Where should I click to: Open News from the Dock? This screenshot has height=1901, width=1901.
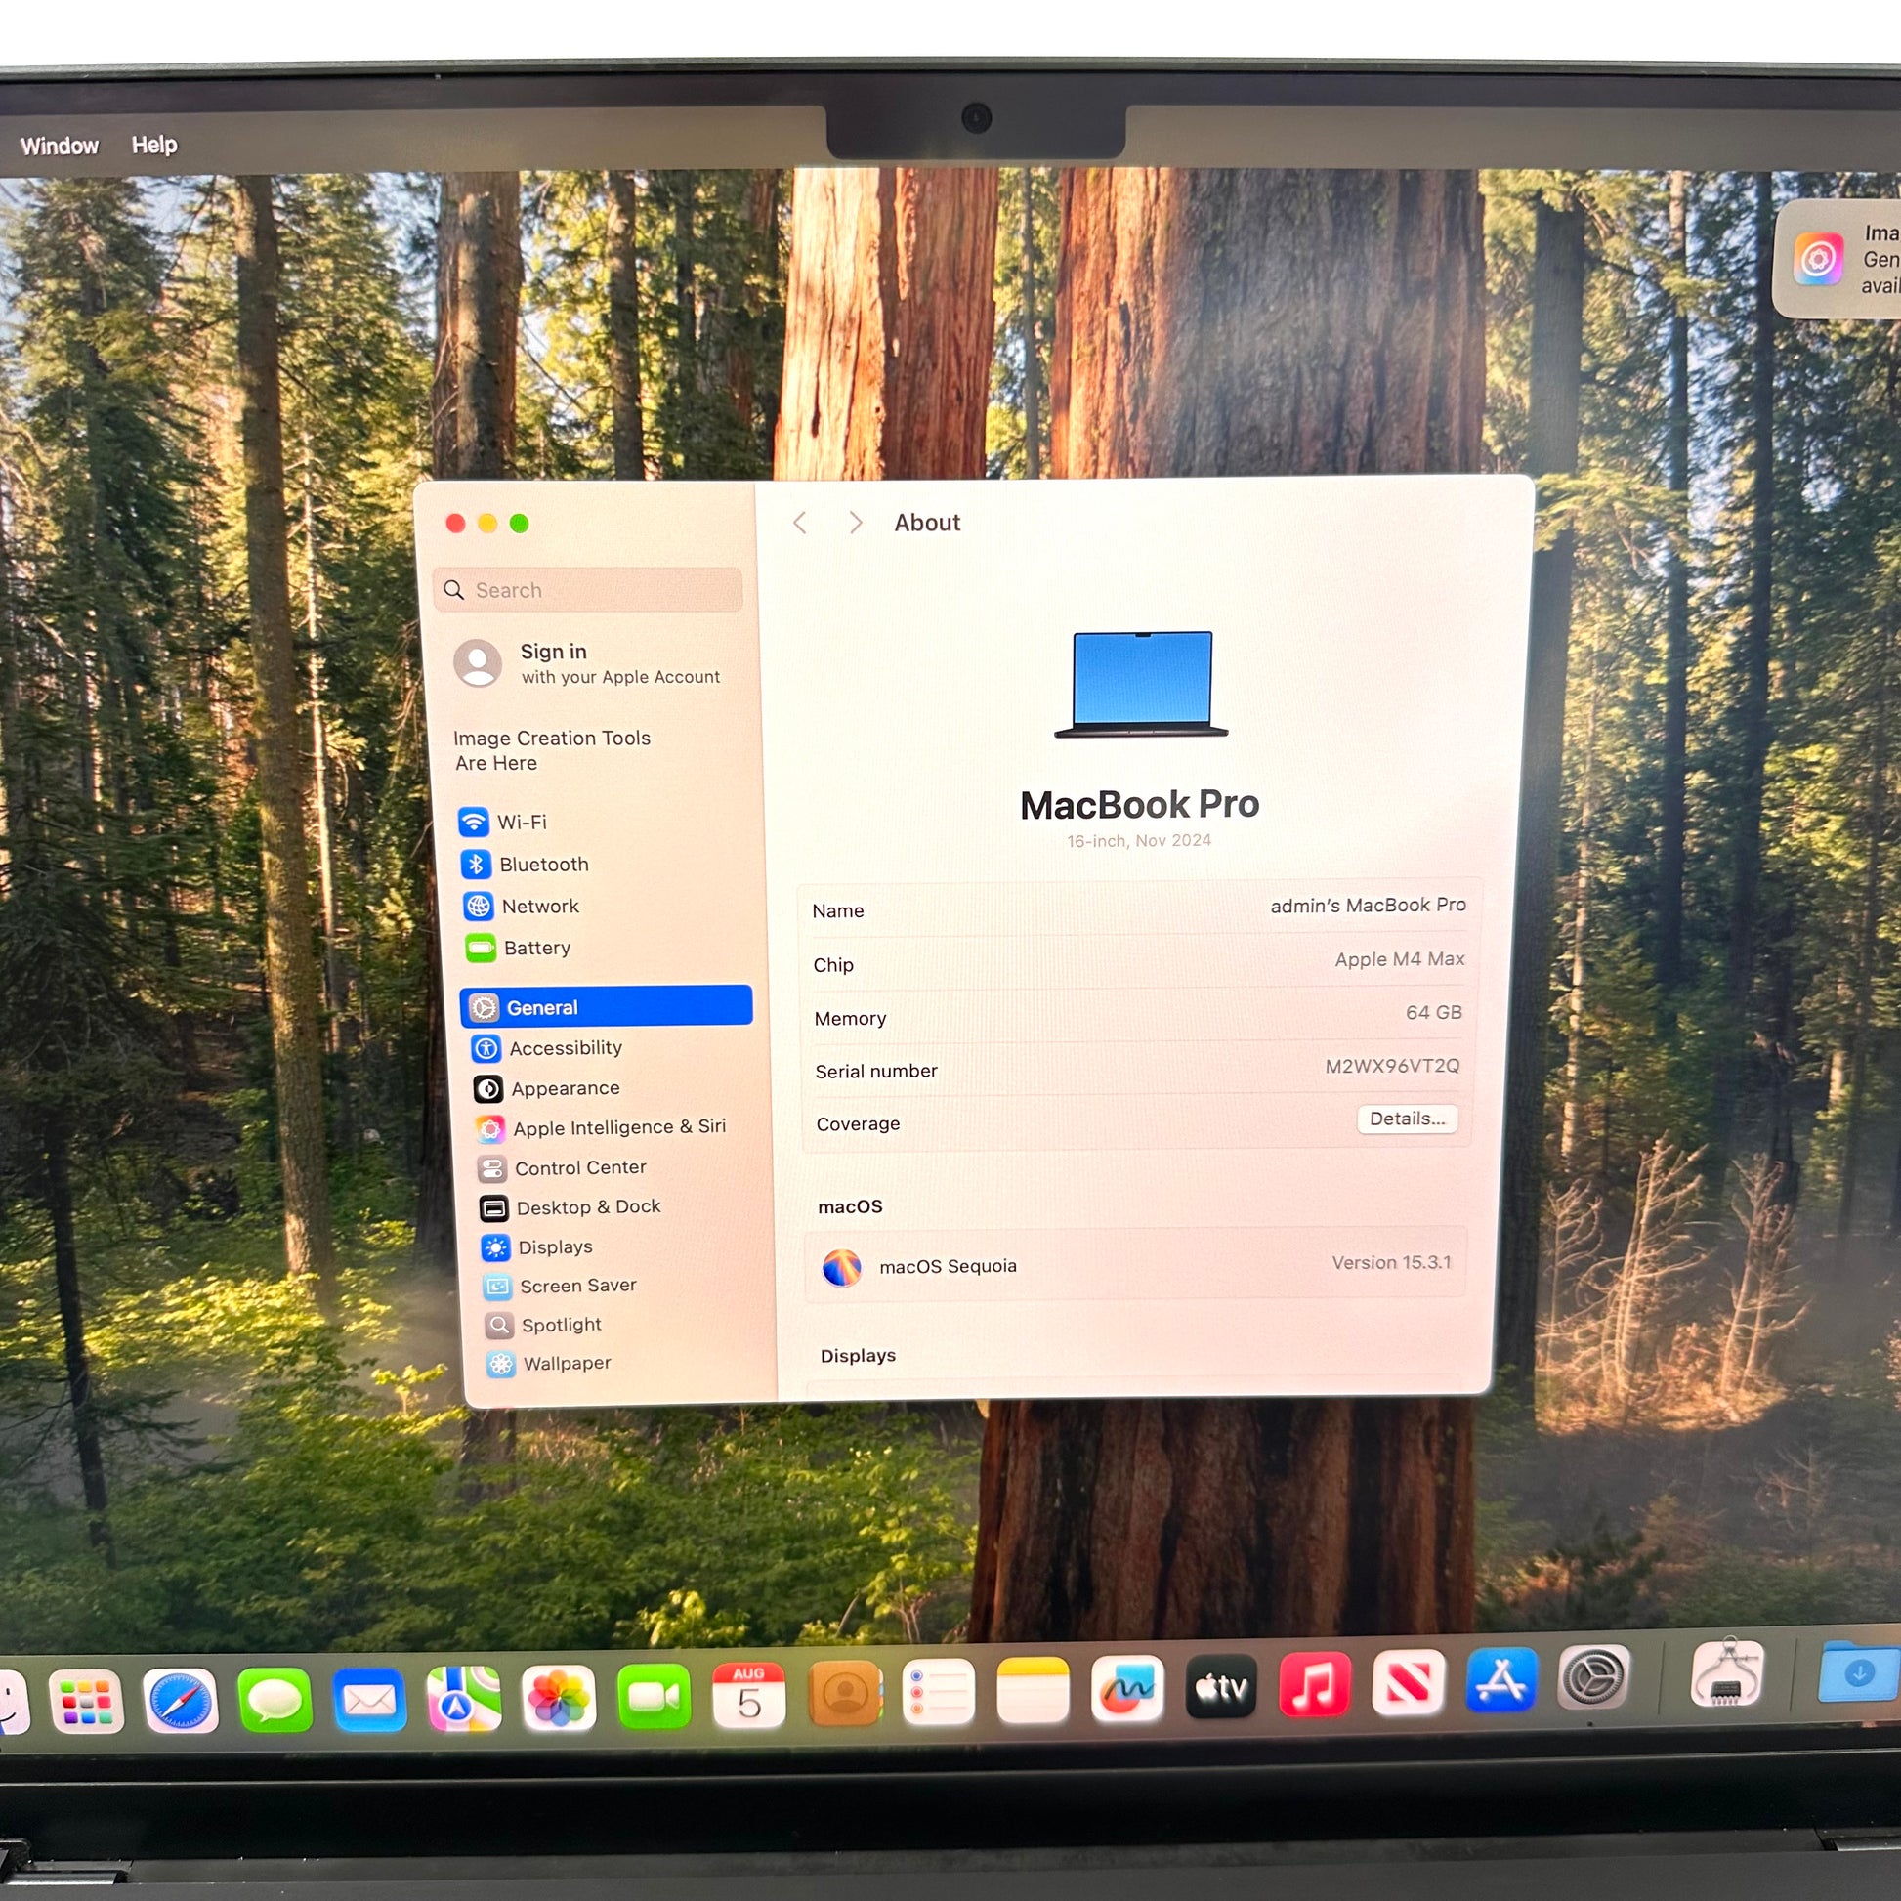click(1407, 1682)
